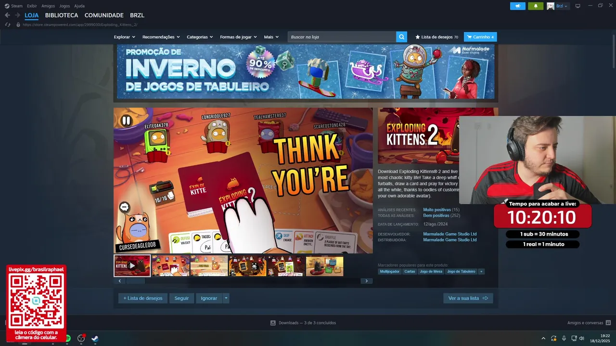Viewport: 616px width, 346px height.
Task: Click the blue announcements megaphone icon
Action: point(518,6)
